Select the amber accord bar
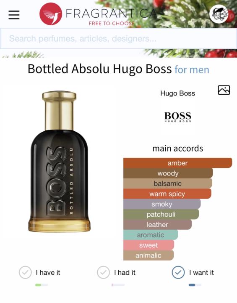 tap(178, 163)
